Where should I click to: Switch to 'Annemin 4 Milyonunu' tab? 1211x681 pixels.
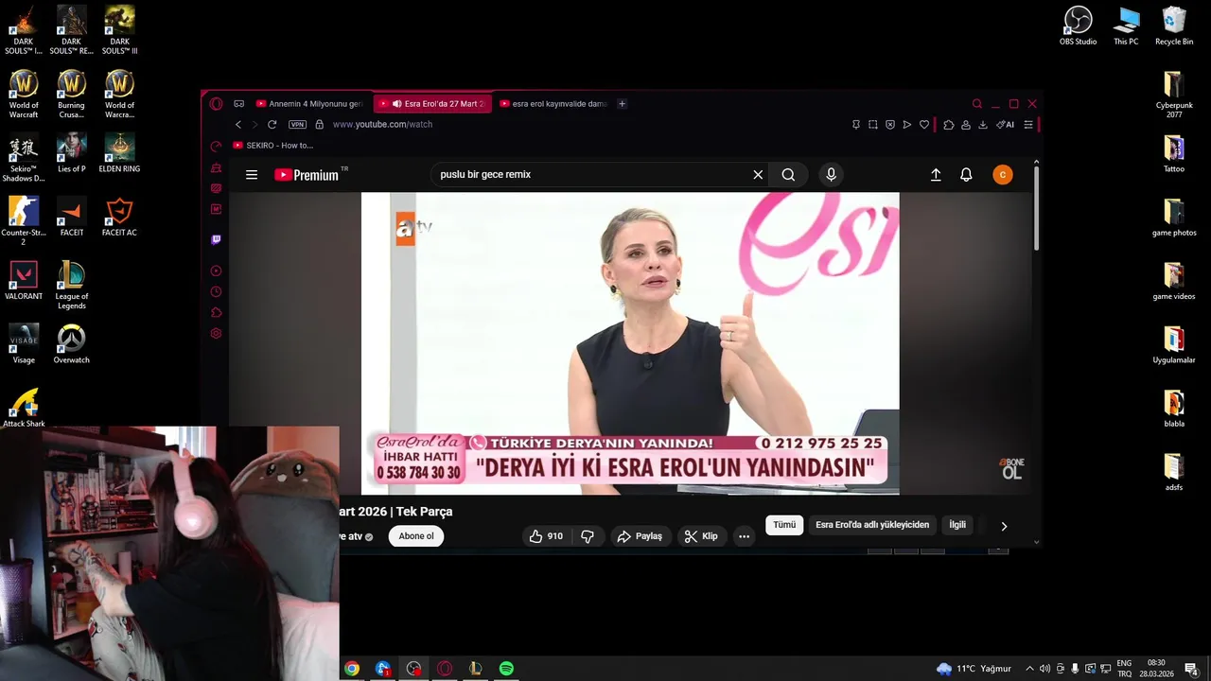(x=311, y=104)
